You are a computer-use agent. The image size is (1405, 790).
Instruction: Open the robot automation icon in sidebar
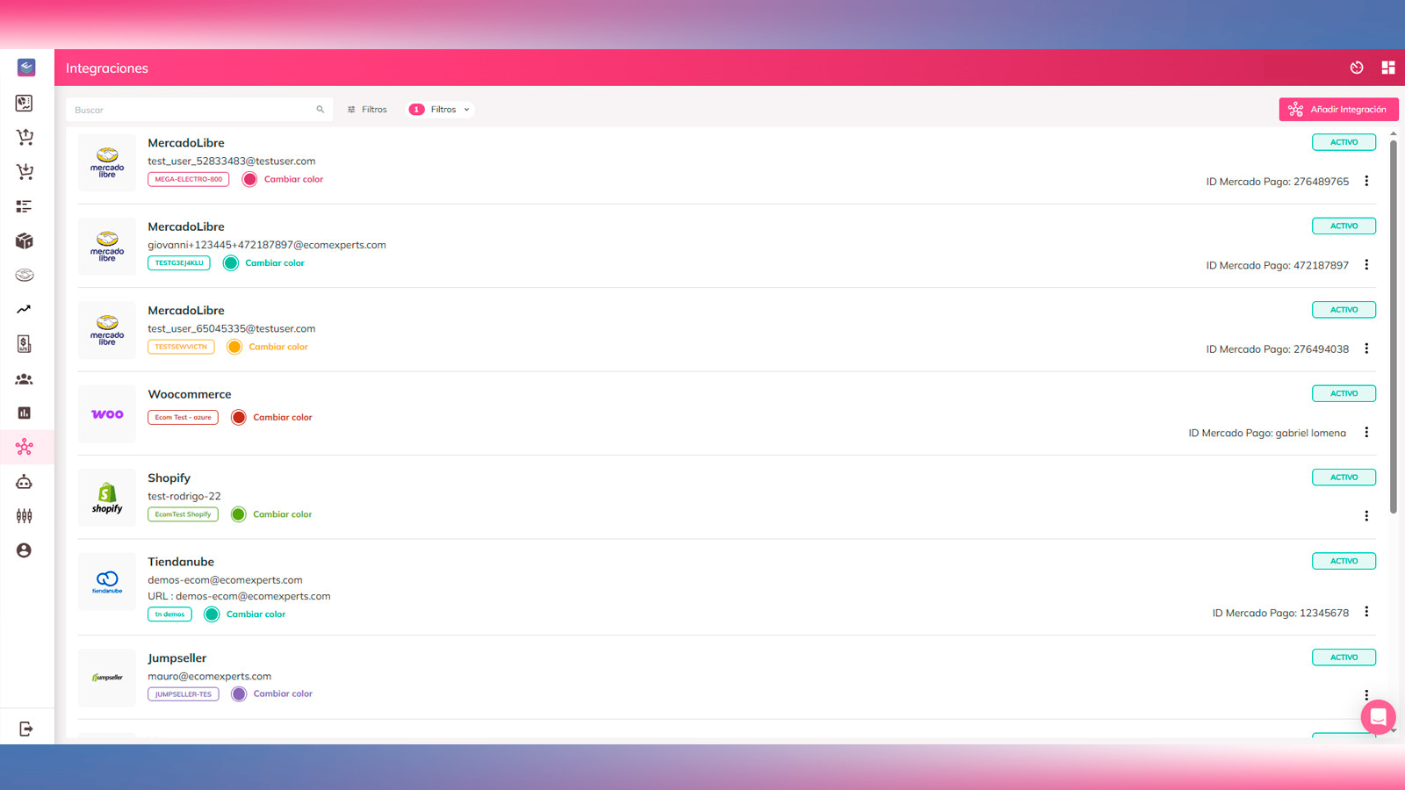pyautogui.click(x=25, y=481)
